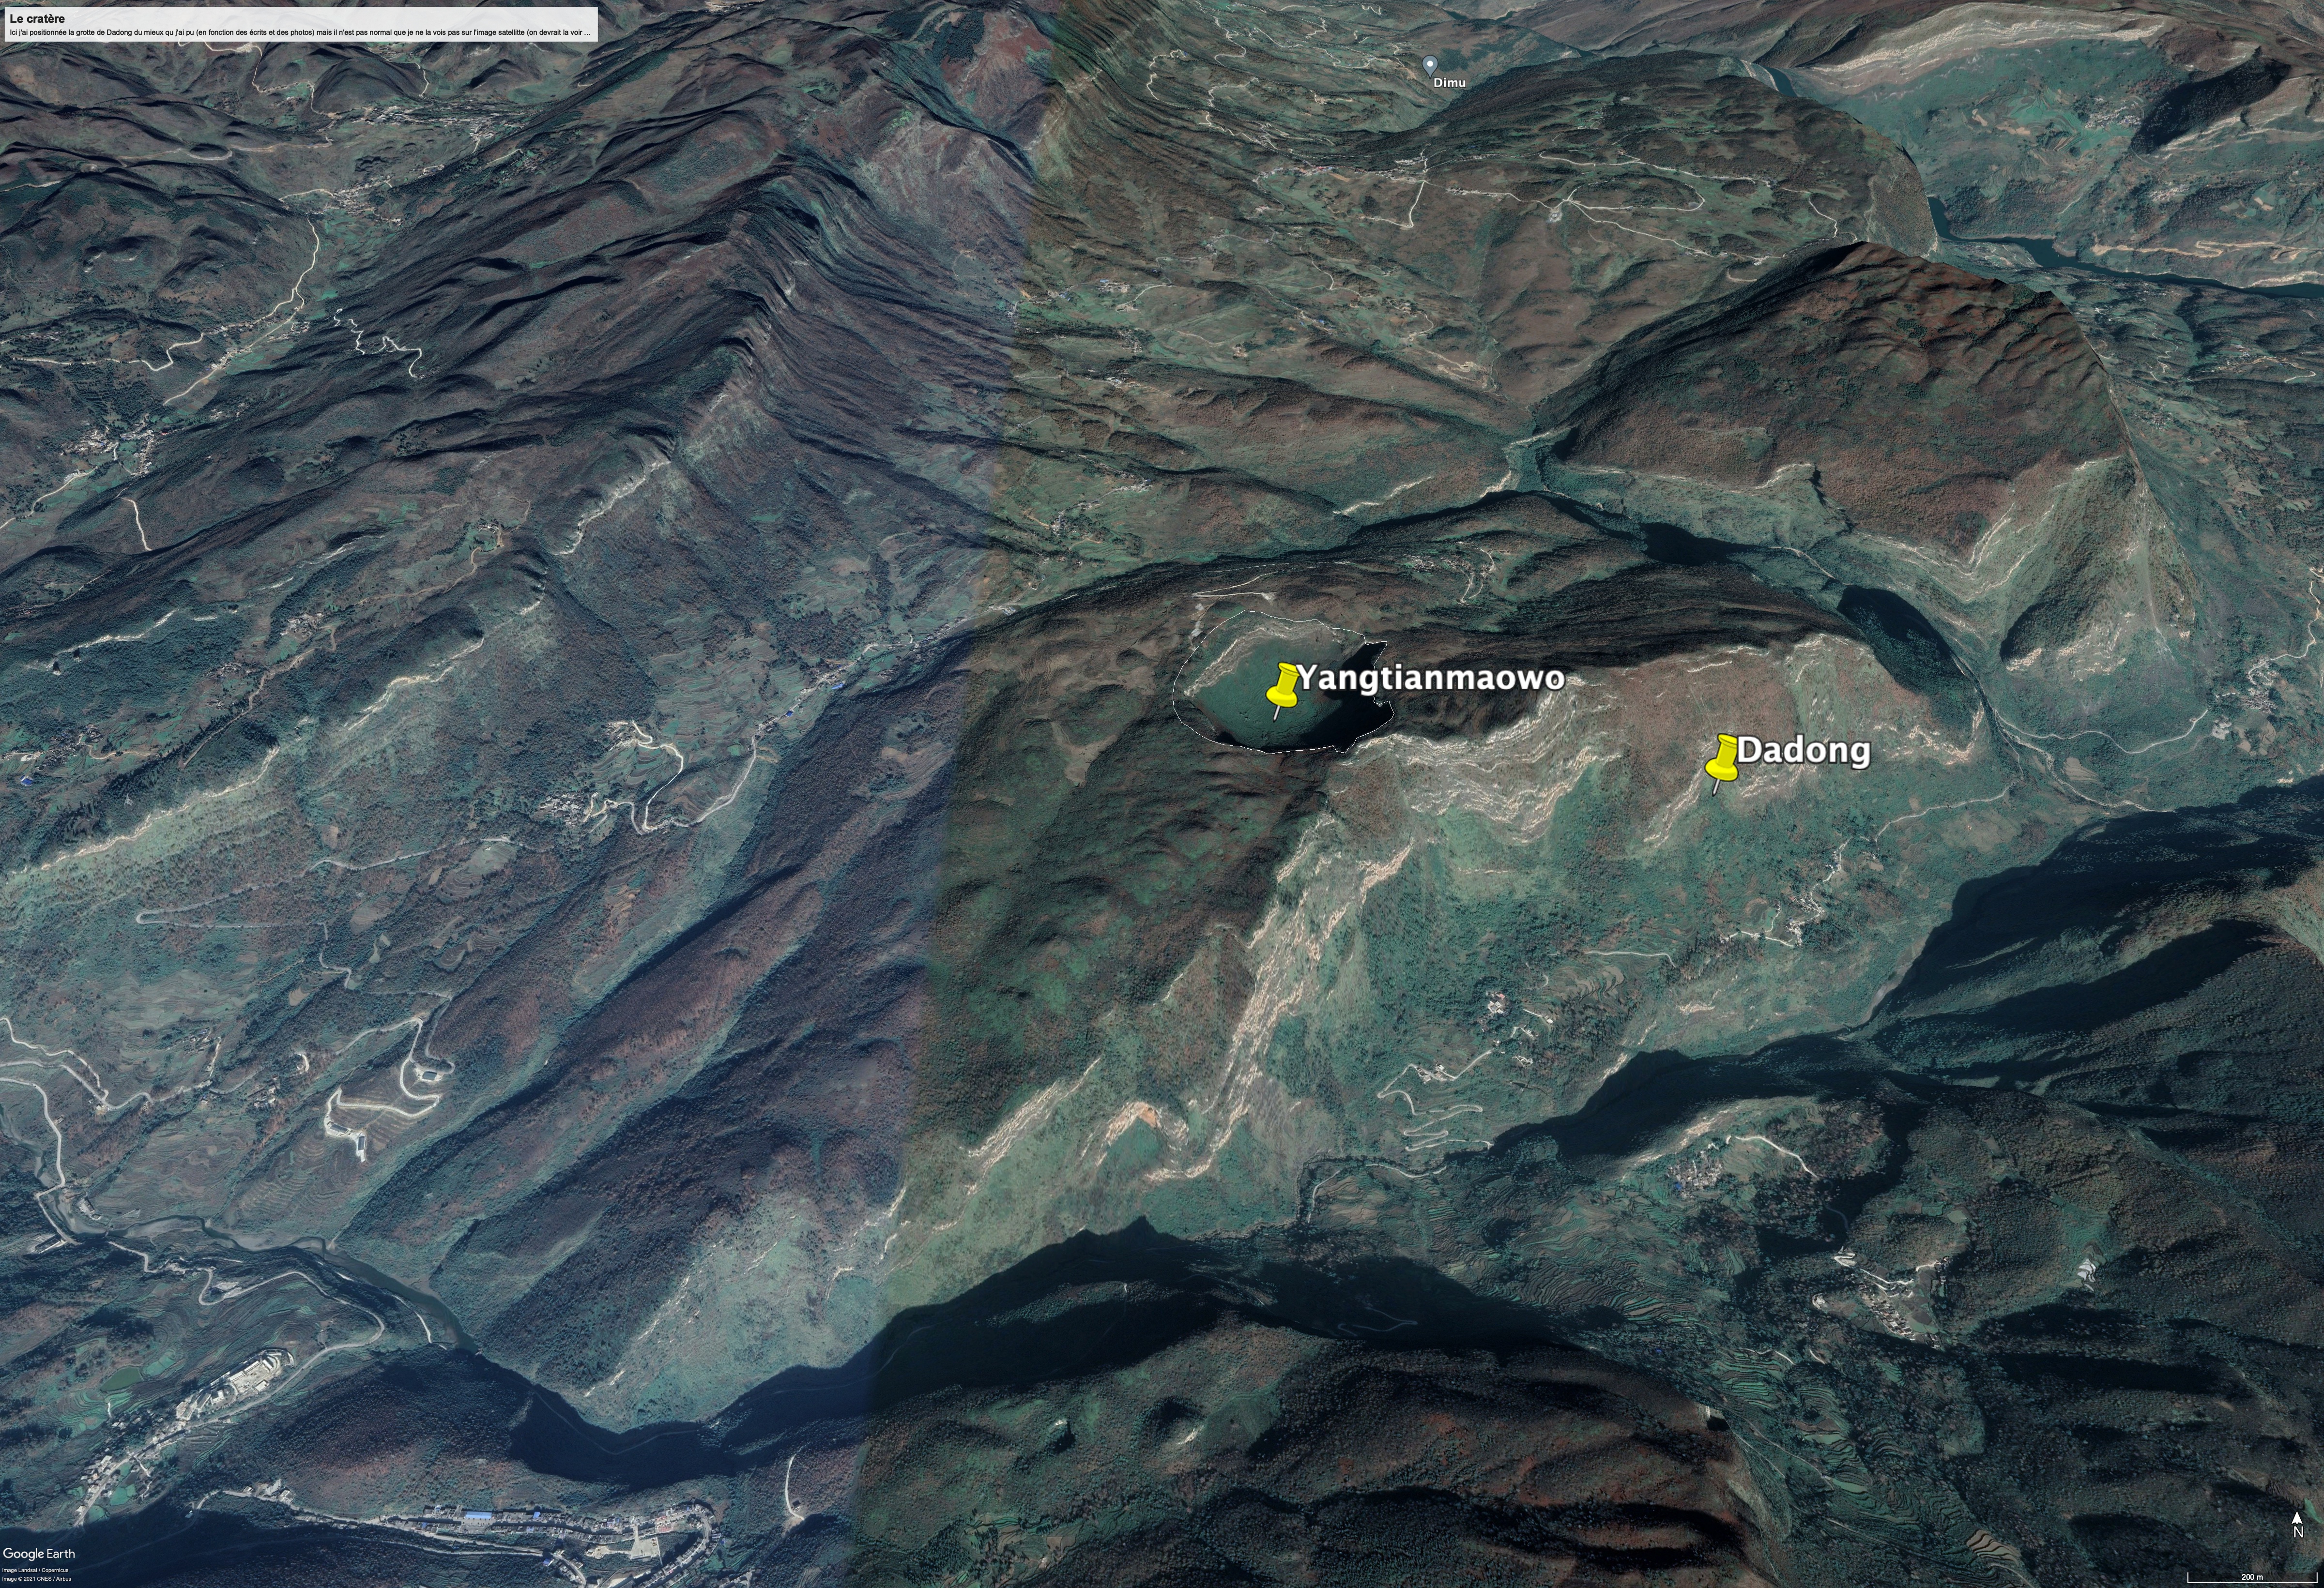
Task: Click the Dimu place name label
Action: point(1449,82)
